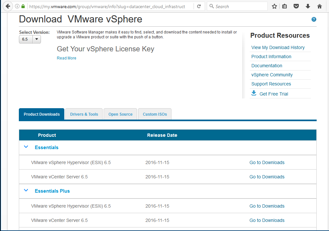Go to Downloads for Essentials vCenter Server
Screen dimensions: 329x231
267,177
